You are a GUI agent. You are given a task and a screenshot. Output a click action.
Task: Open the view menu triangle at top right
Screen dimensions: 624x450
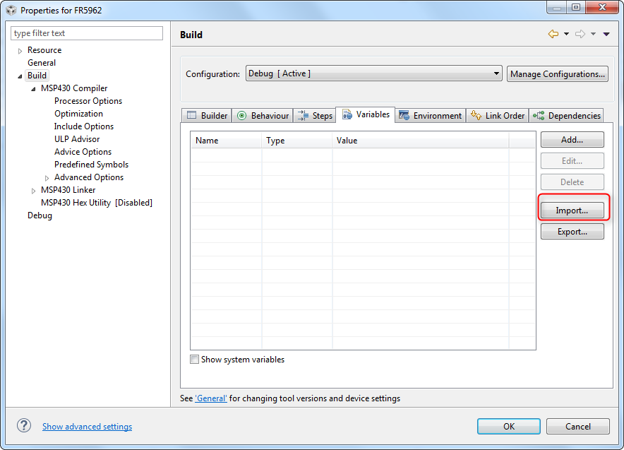(606, 33)
